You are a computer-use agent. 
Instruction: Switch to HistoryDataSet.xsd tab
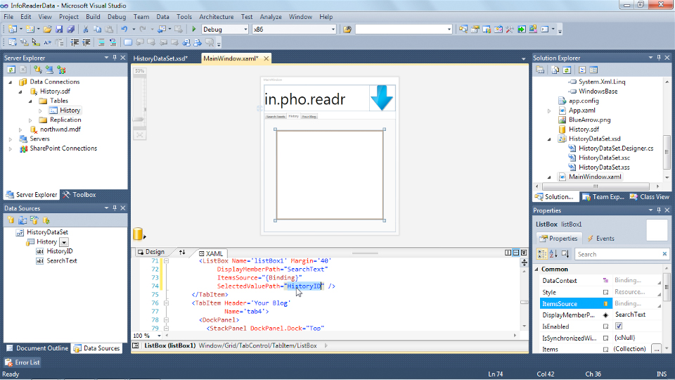click(x=160, y=58)
